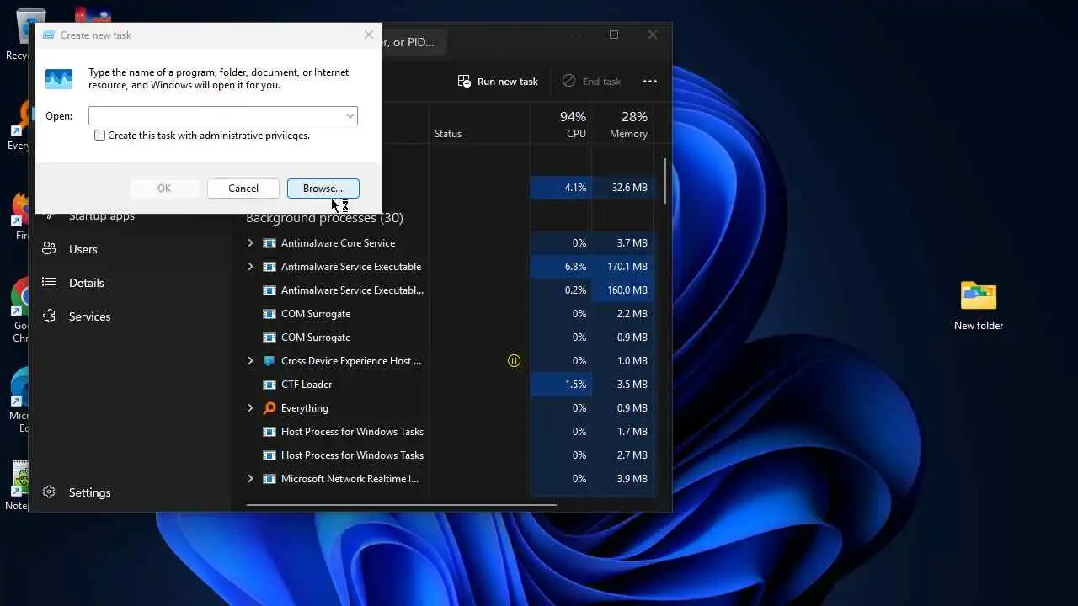
Task: Open the Open field dropdown arrow
Action: pyautogui.click(x=350, y=116)
